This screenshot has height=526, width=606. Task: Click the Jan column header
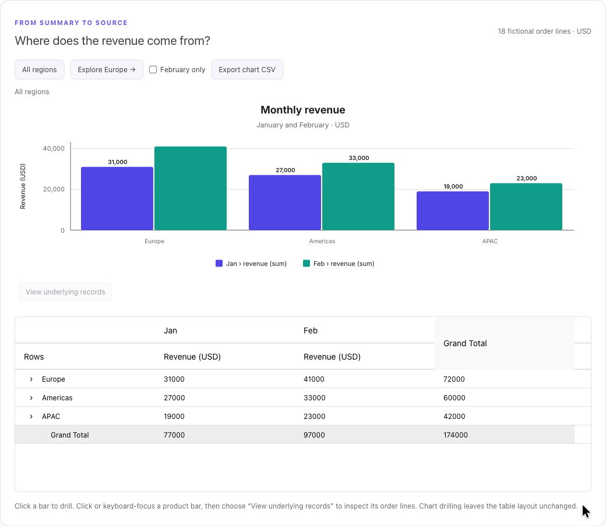click(x=170, y=330)
